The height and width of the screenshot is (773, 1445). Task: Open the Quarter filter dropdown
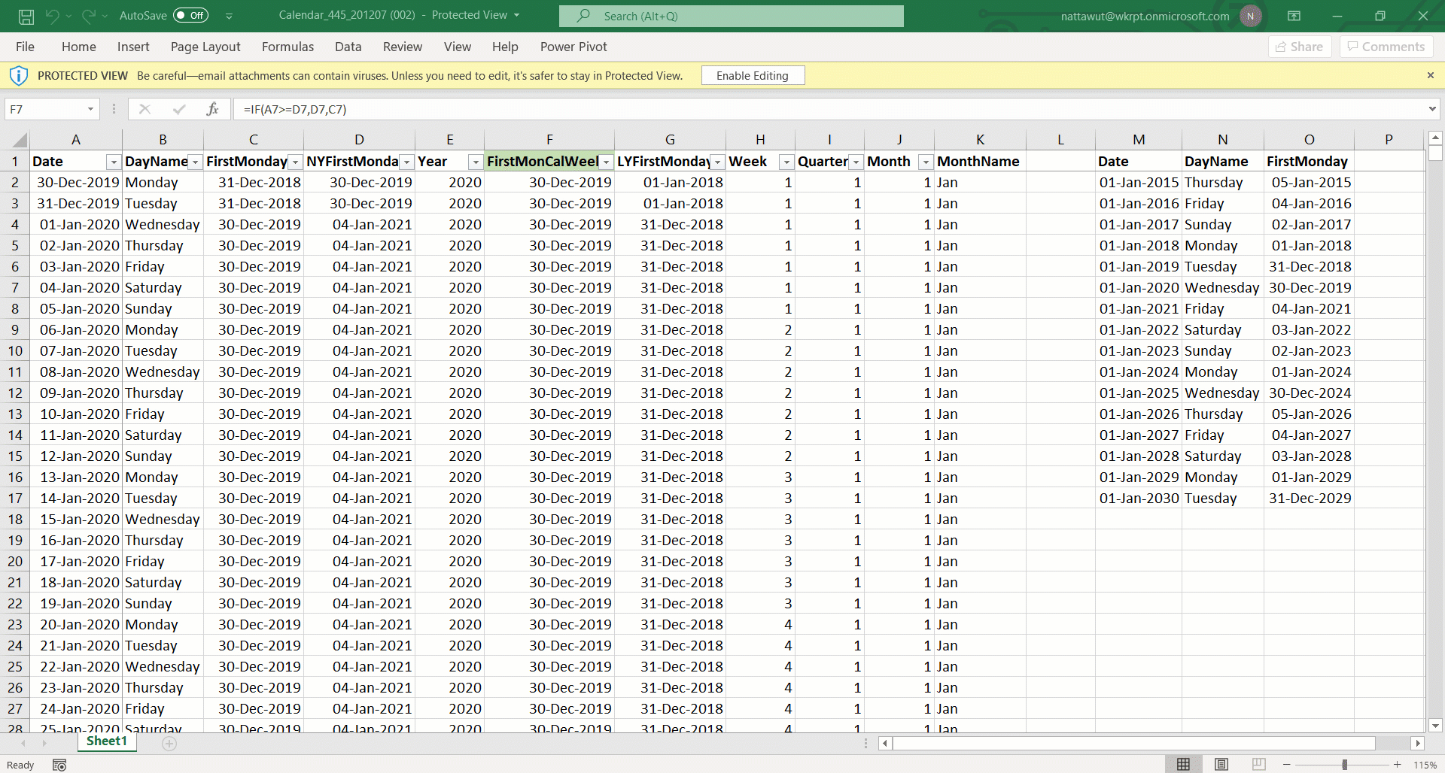[x=856, y=162]
